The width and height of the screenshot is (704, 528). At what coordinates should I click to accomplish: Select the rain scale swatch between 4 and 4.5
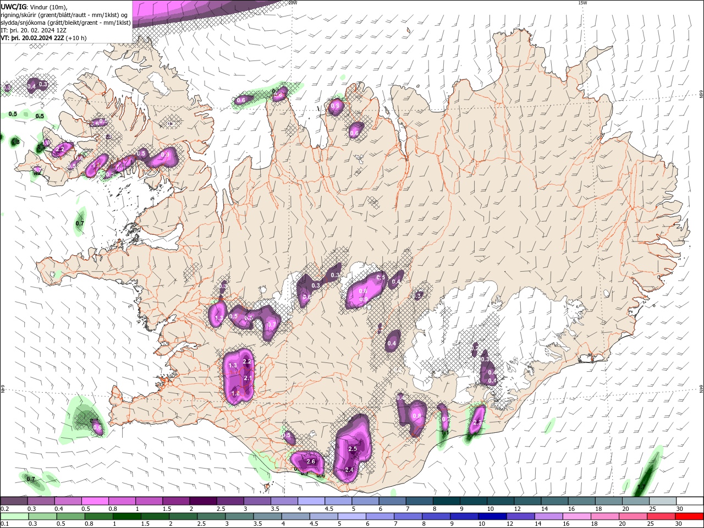coord(296,516)
